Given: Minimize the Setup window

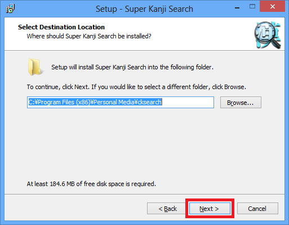Looking at the screenshot, I should [x=237, y=7].
